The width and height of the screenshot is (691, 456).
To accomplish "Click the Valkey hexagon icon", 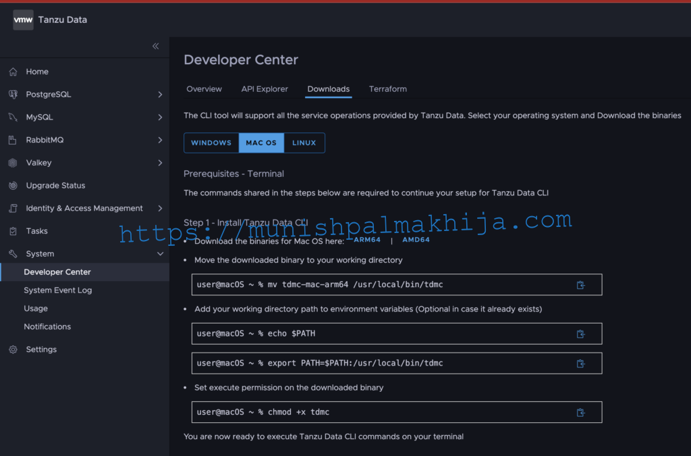I will tap(13, 163).
